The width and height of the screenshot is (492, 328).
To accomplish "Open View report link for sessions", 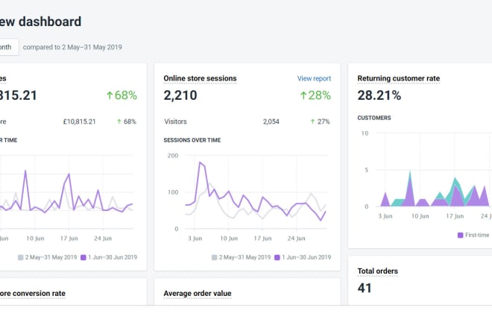I will [314, 78].
